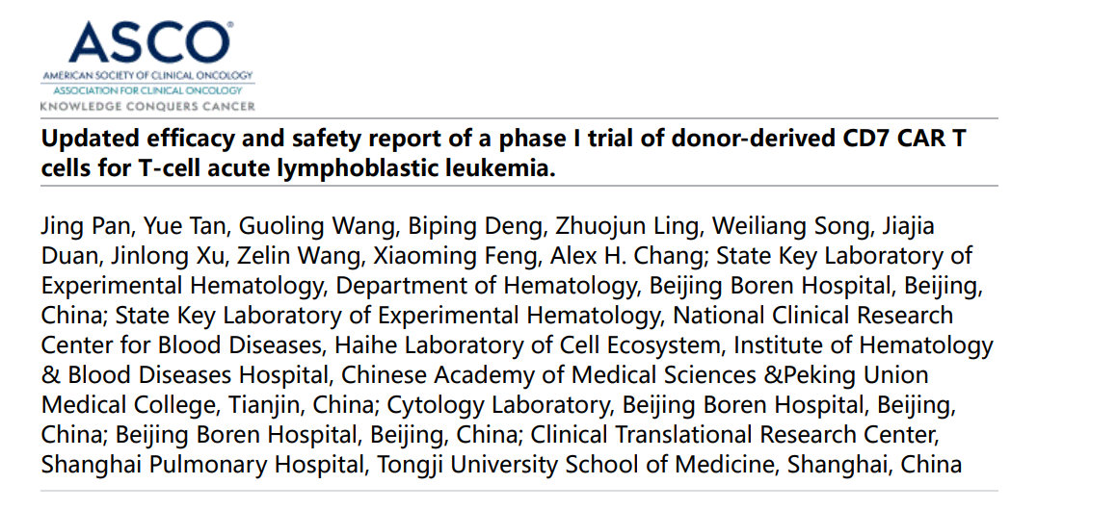Image resolution: width=1117 pixels, height=510 pixels.
Task: Click 'American Society of Clinical Oncology' logo text
Action: [x=147, y=75]
